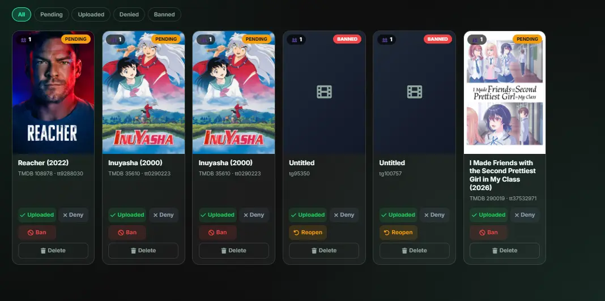Click film placeholder icon on tg100757 card

pos(415,92)
